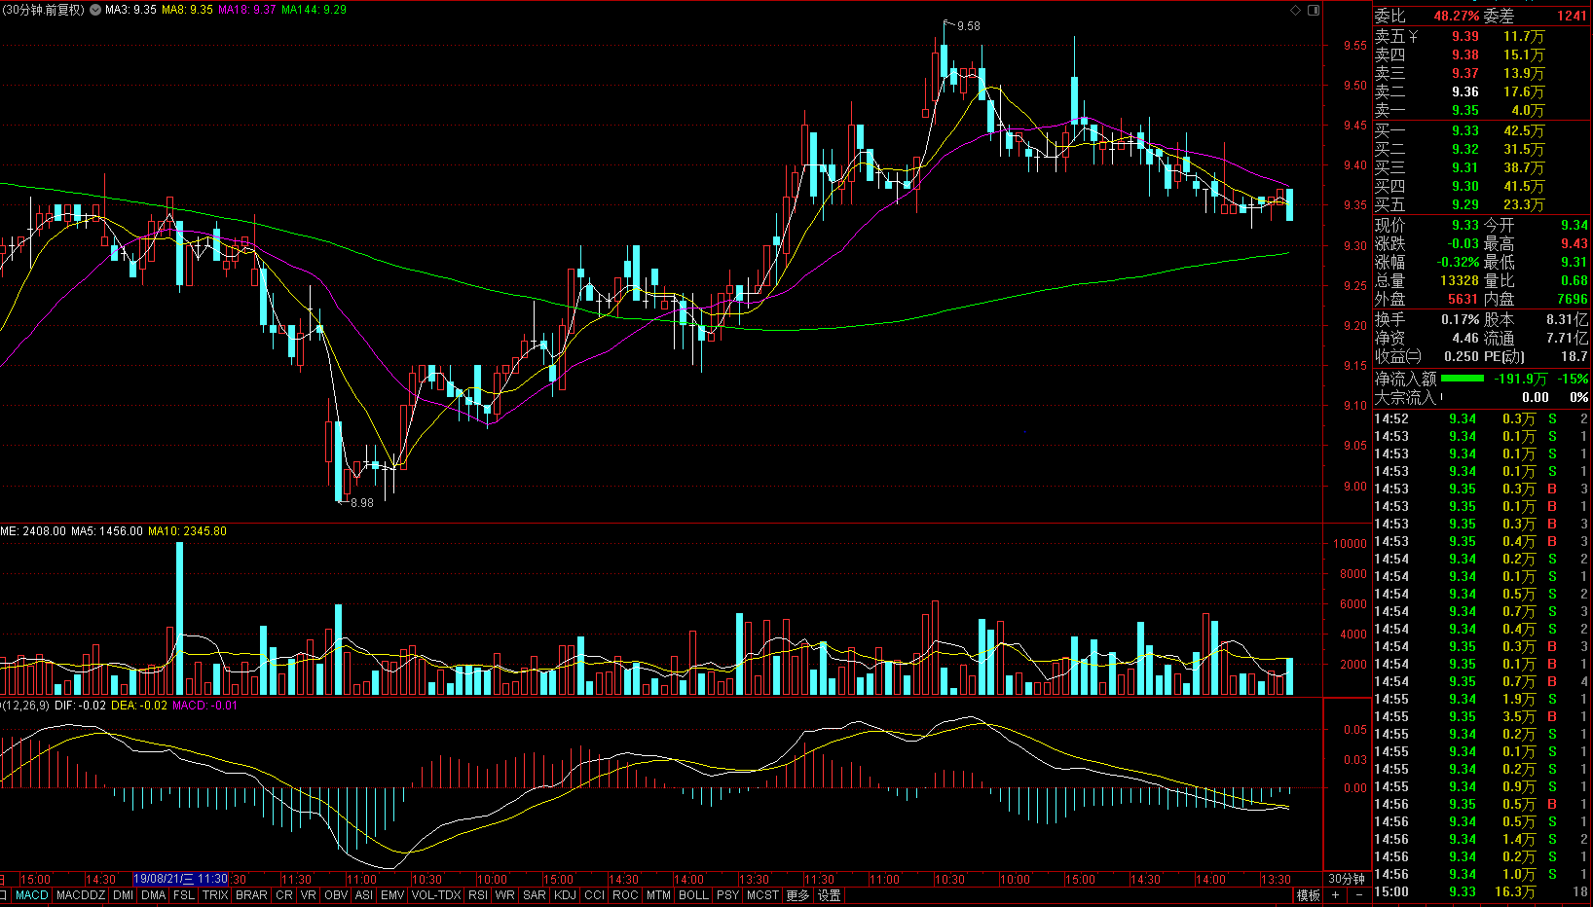
Task: Select the TRIX indicator tab
Action: (x=215, y=895)
